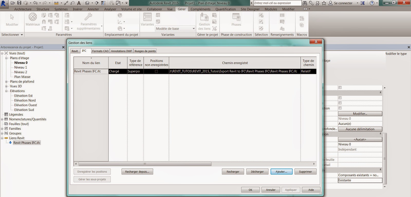
Task: Click the Annuler button
Action: 271,190
